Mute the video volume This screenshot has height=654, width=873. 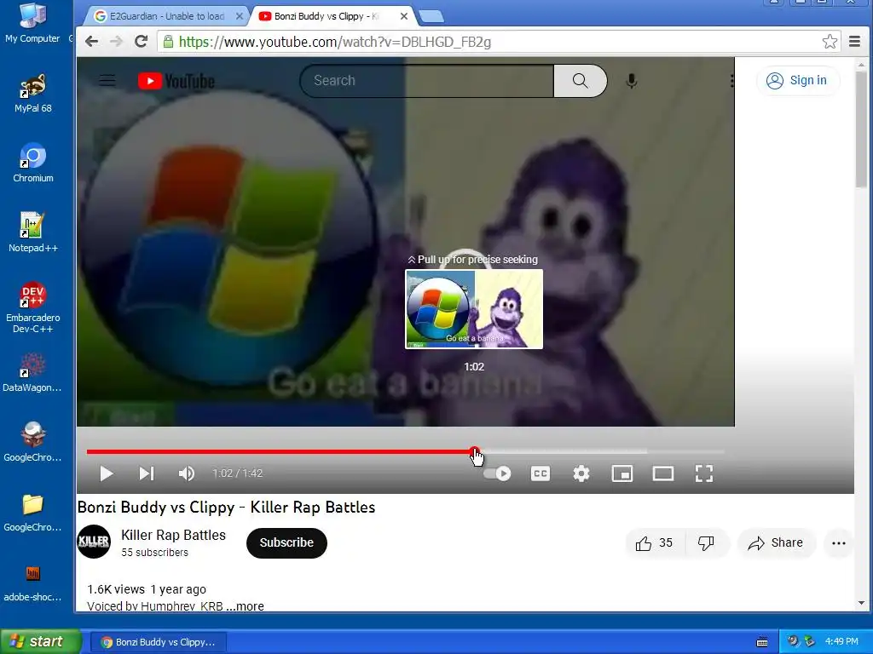coord(187,473)
